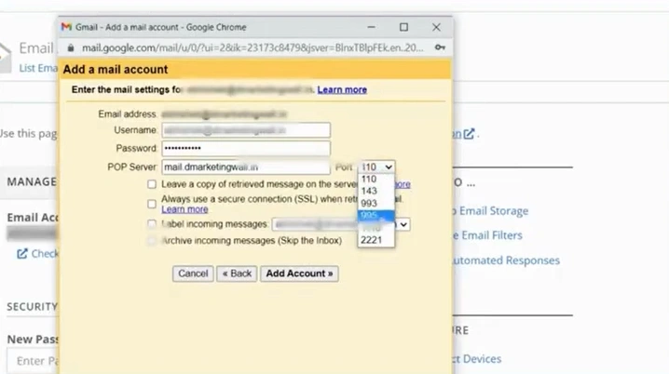
Task: Select port 143 in the list
Action: 375,192
